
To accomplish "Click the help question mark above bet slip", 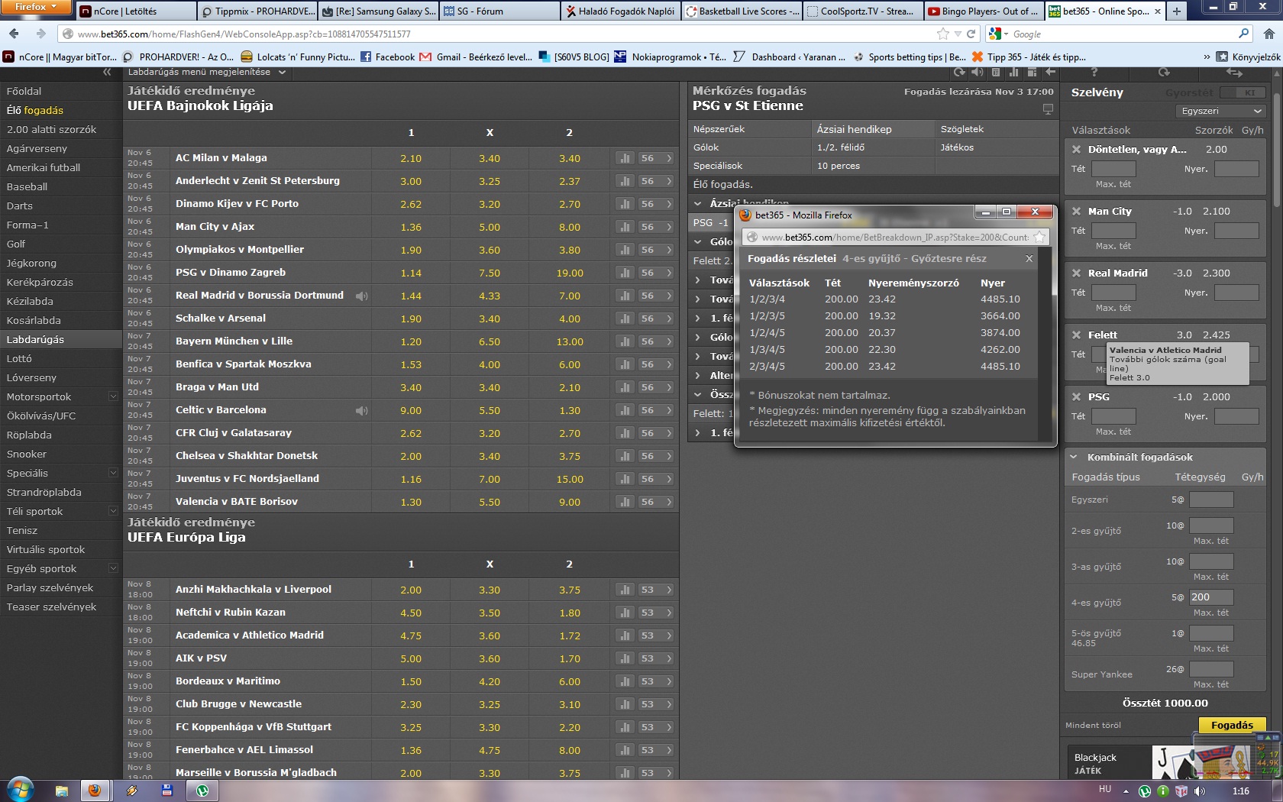I will (1094, 72).
